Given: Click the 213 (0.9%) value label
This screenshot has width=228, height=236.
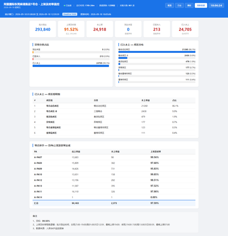Looking at the screenshot, I should click(105, 56).
